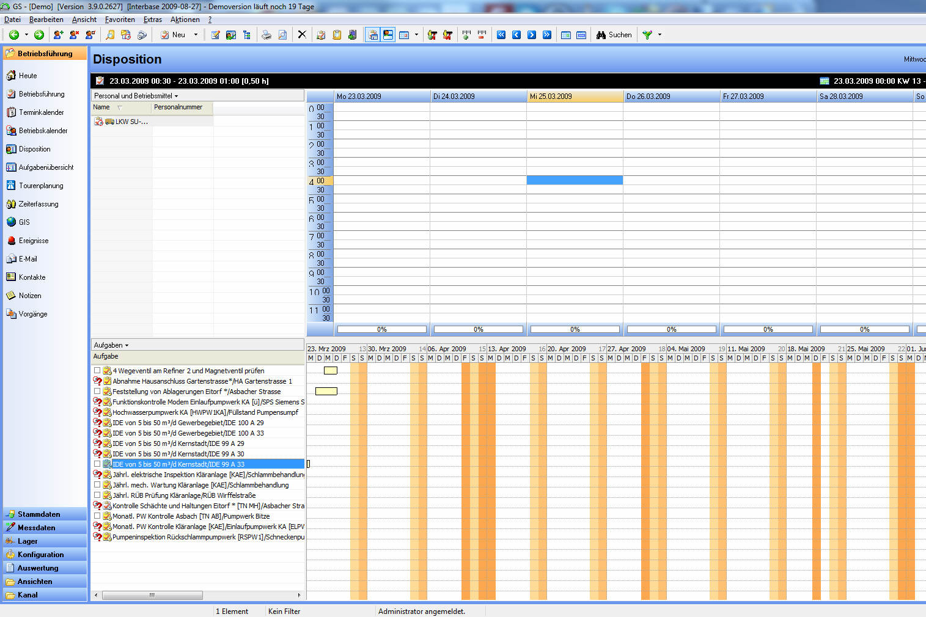
Task: Open Tourenplanung in the sidebar
Action: [40, 186]
